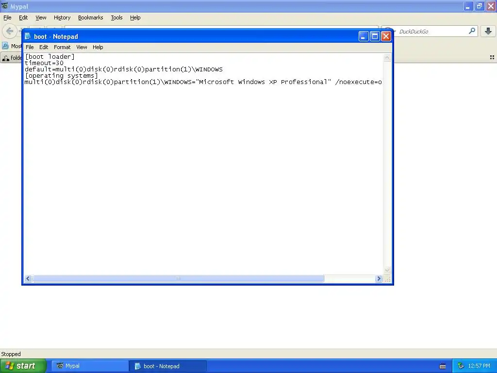The image size is (497, 373).
Task: Click the system tray icon beside the clock
Action: coord(461,366)
